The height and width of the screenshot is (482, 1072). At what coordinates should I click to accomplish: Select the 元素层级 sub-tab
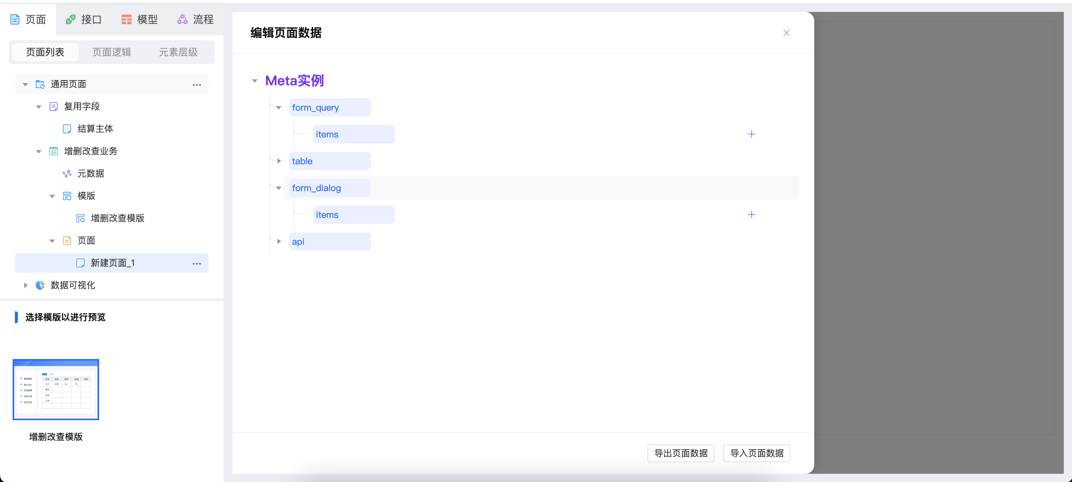tap(178, 53)
